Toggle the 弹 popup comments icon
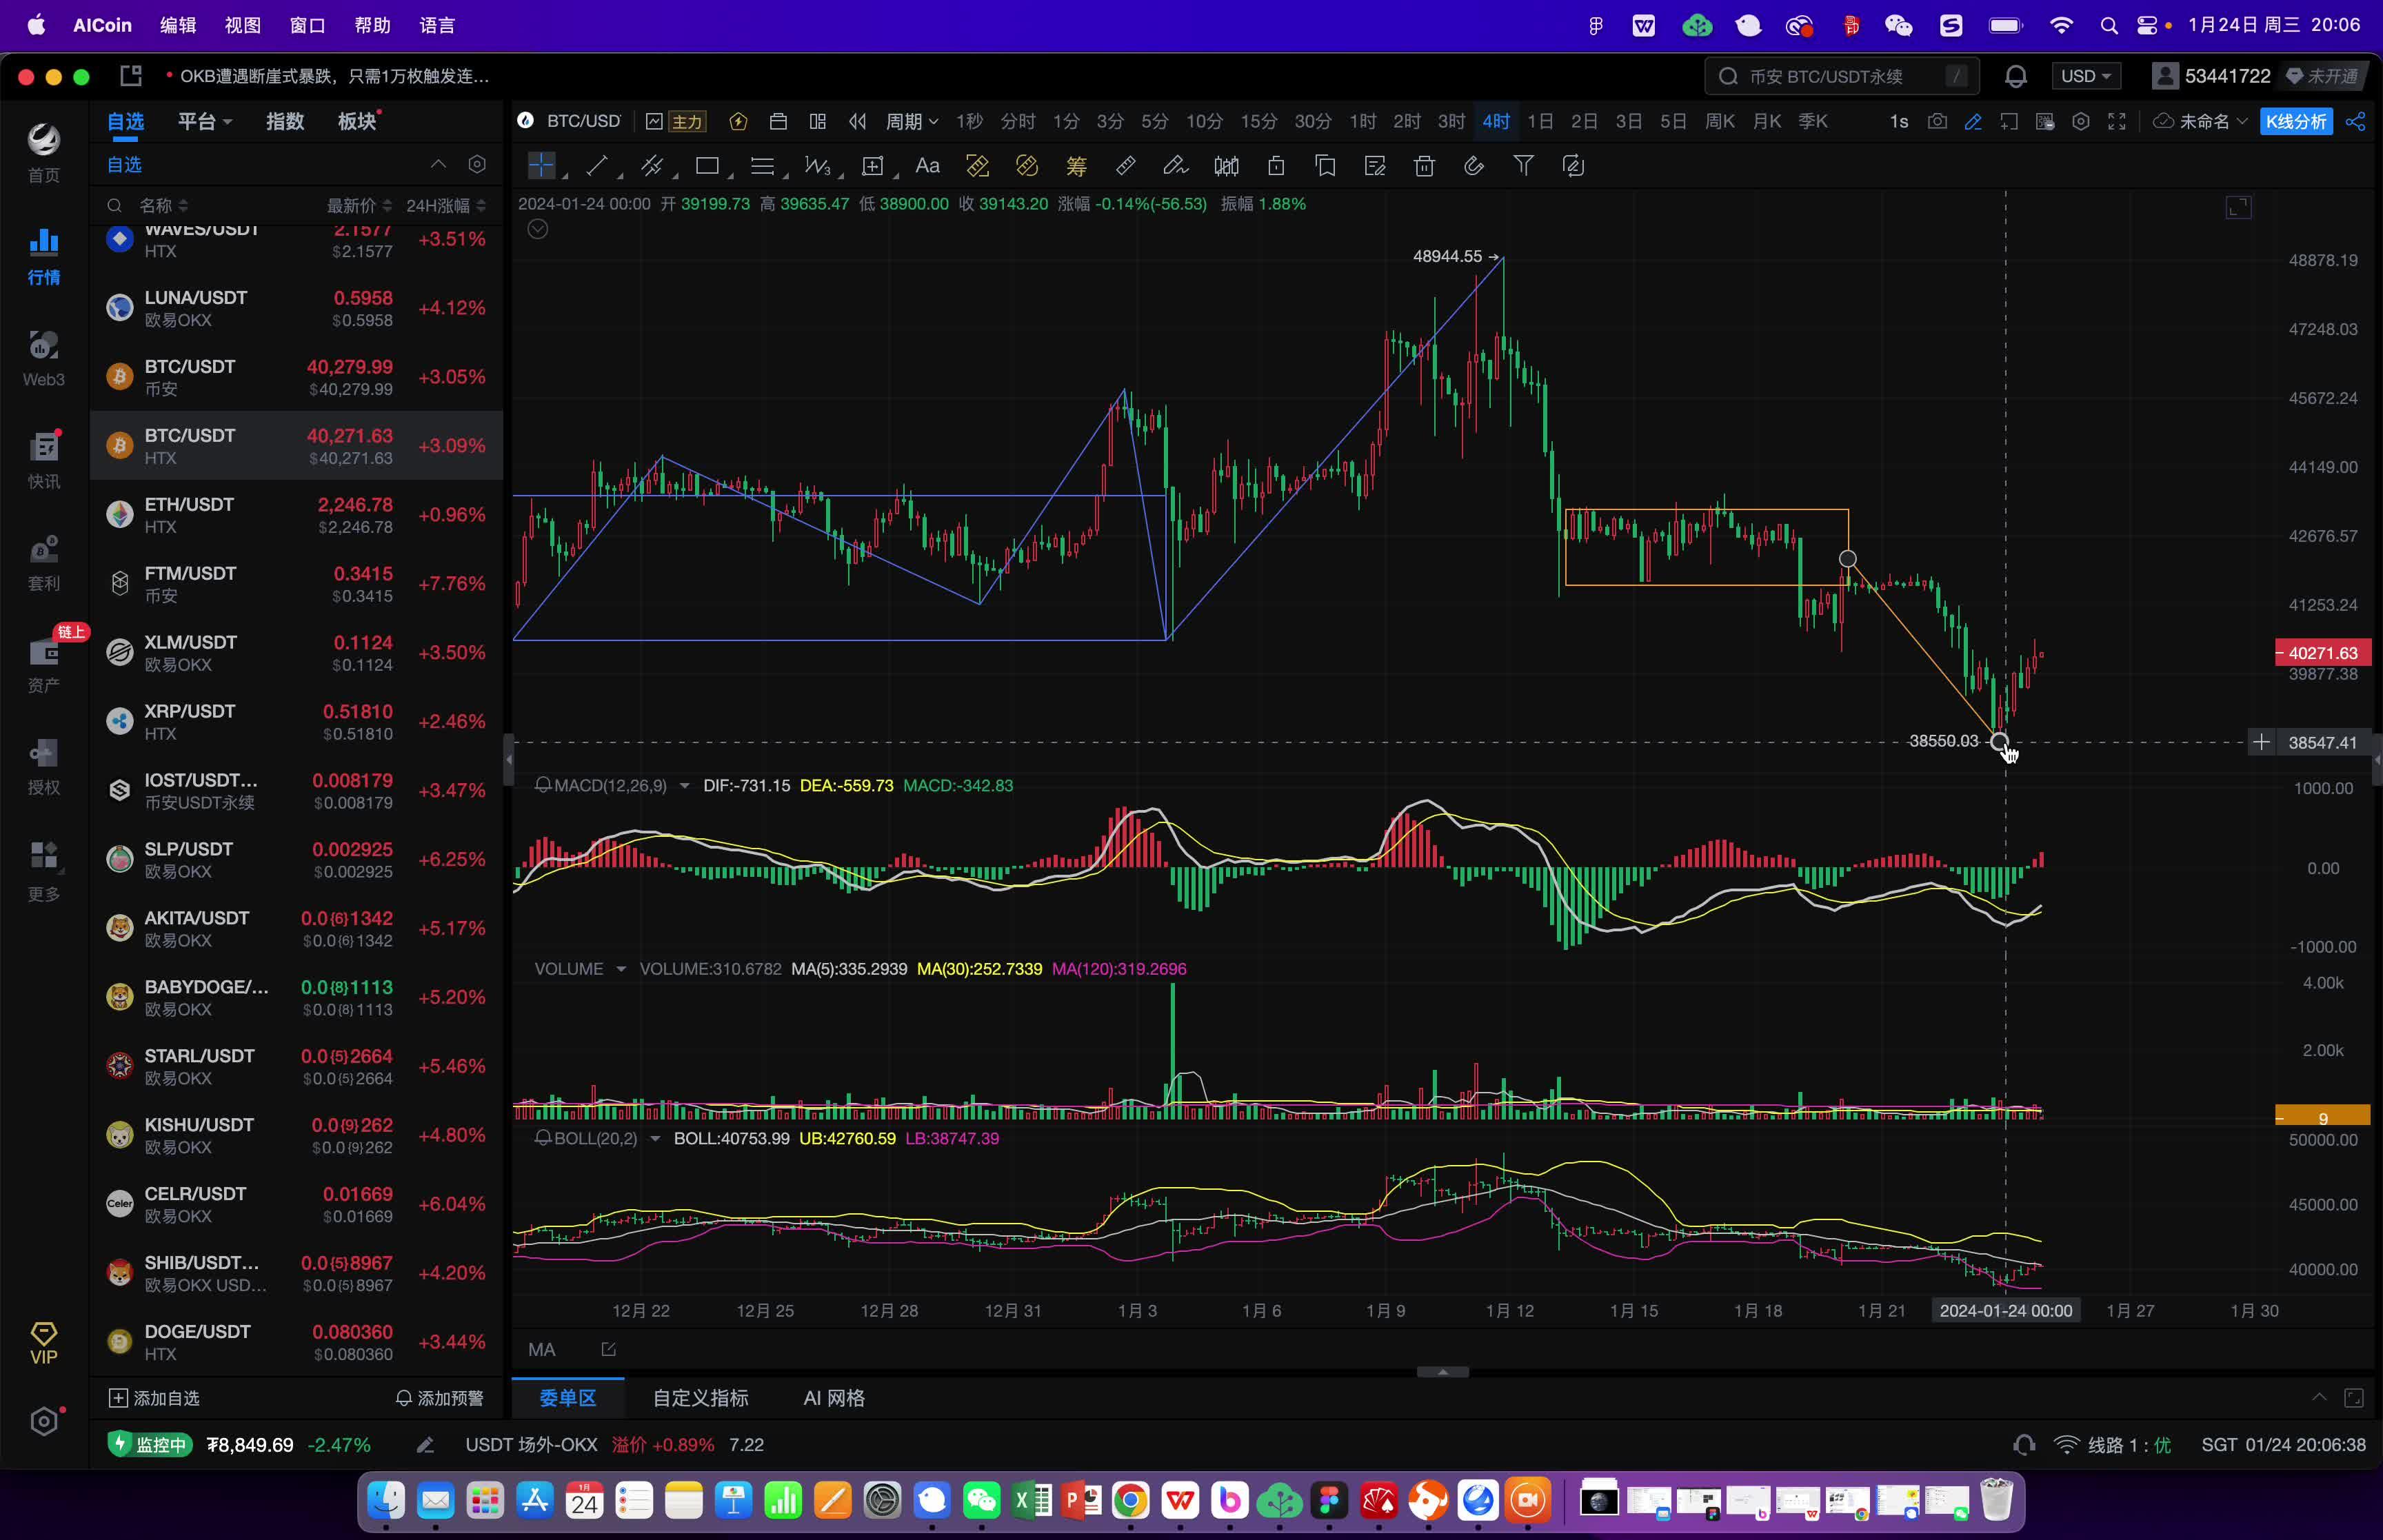This screenshot has width=2383, height=1540. 2045,121
